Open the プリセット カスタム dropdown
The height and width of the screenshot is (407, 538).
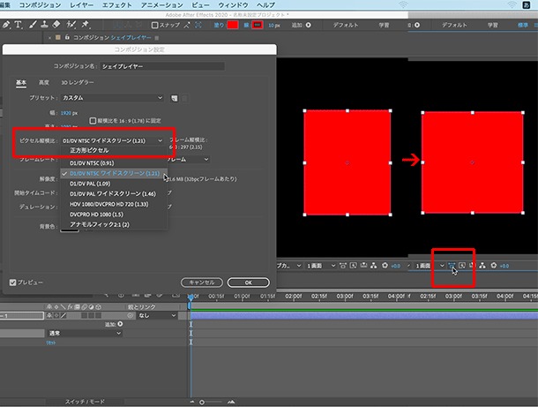click(x=112, y=98)
